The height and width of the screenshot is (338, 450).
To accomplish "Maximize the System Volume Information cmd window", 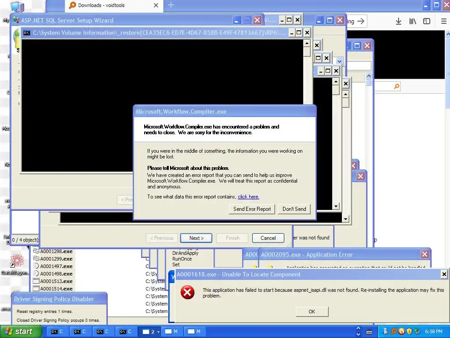I will pyautogui.click(x=299, y=33).
